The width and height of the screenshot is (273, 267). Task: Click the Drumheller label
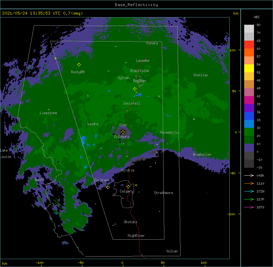(202, 154)
